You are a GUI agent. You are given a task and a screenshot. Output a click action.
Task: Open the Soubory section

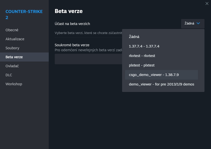point(12,48)
